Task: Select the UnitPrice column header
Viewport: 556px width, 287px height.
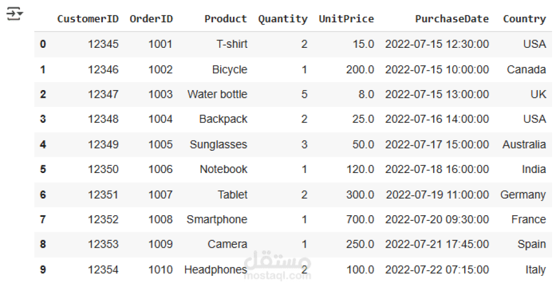Action: (346, 19)
